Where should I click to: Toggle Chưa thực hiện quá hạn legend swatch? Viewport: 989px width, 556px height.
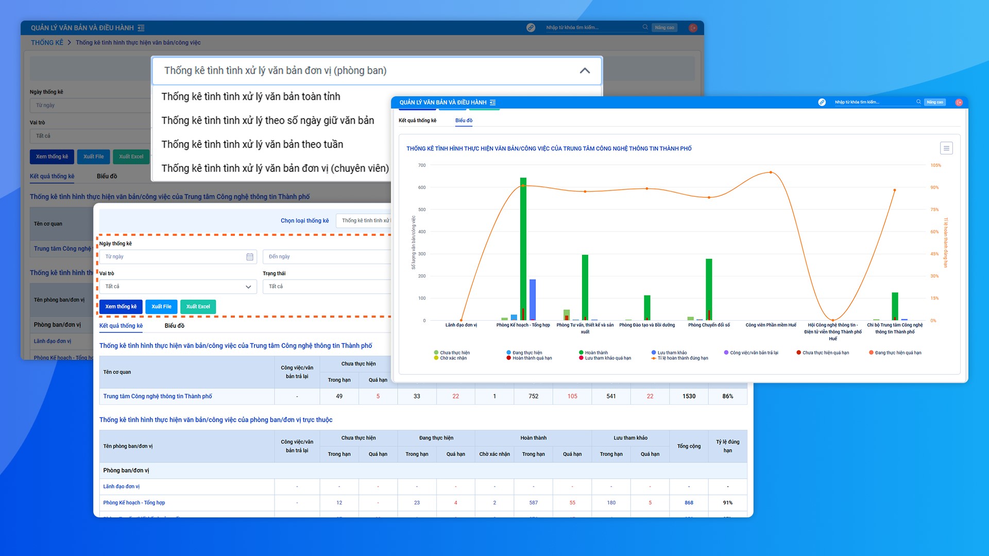pyautogui.click(x=799, y=353)
